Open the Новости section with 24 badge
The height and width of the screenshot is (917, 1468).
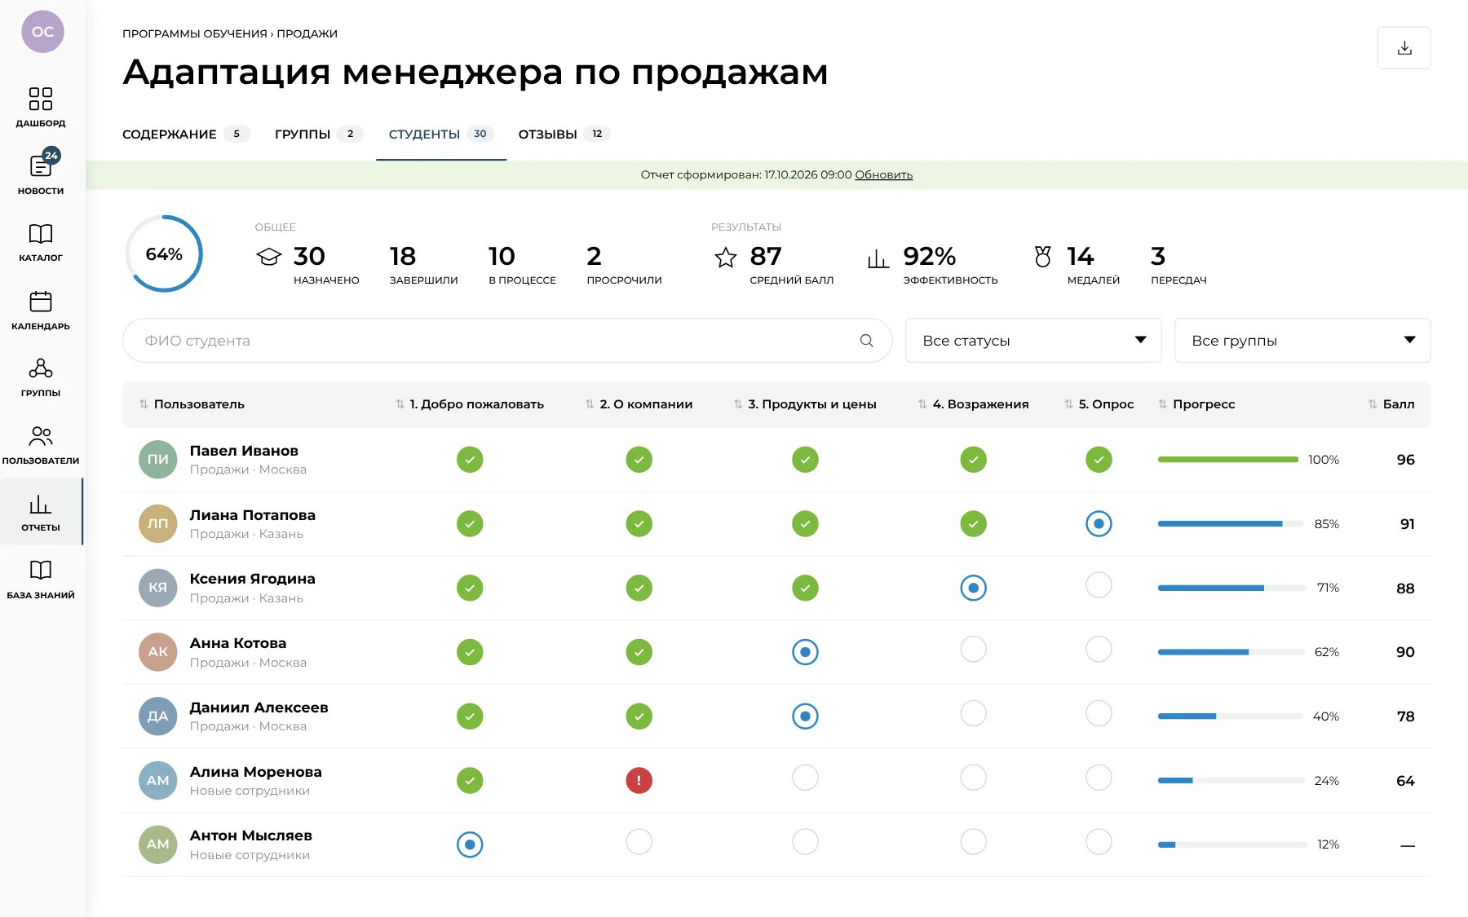[x=41, y=174]
